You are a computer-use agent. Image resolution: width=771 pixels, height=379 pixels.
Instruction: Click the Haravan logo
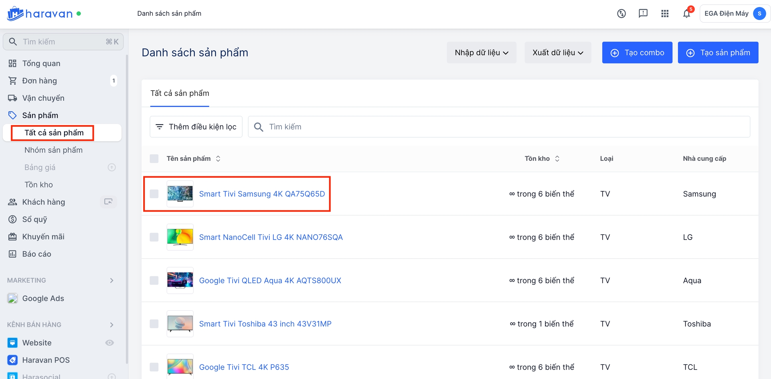(40, 14)
